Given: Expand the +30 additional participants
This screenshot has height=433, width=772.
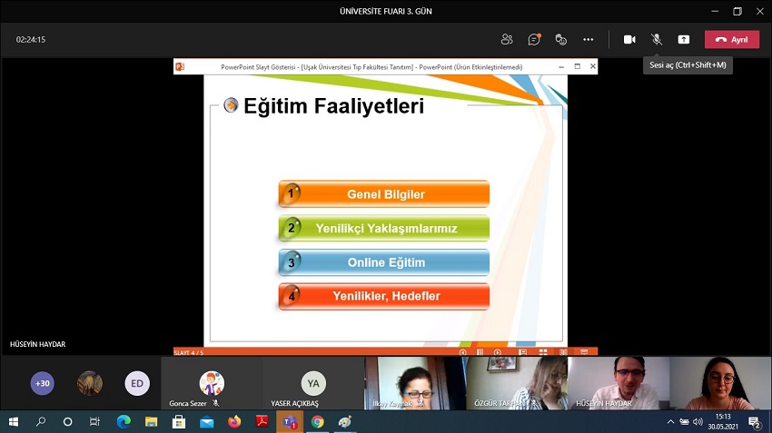Looking at the screenshot, I should (x=42, y=383).
